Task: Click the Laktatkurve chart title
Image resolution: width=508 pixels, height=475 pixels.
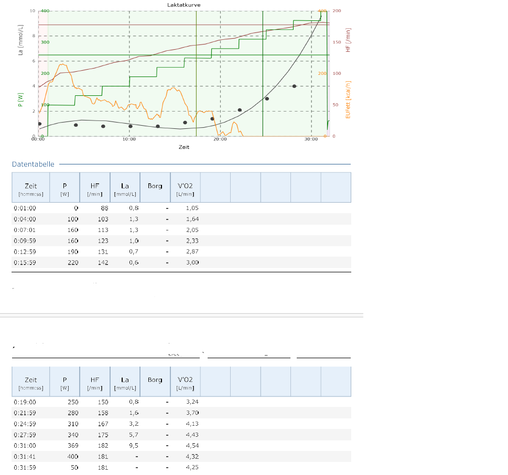Action: point(183,5)
